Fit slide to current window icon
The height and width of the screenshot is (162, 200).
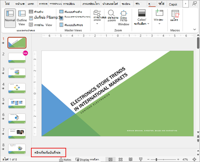(x=194, y=159)
